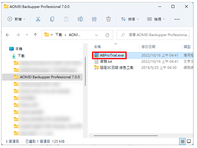Viewport: 197px width, 148px height.
Task: Select the ABProTrial.exe file
Action: (112, 55)
